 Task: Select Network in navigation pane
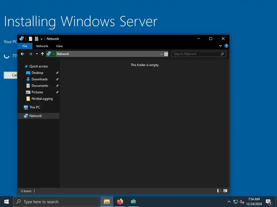pos(35,116)
